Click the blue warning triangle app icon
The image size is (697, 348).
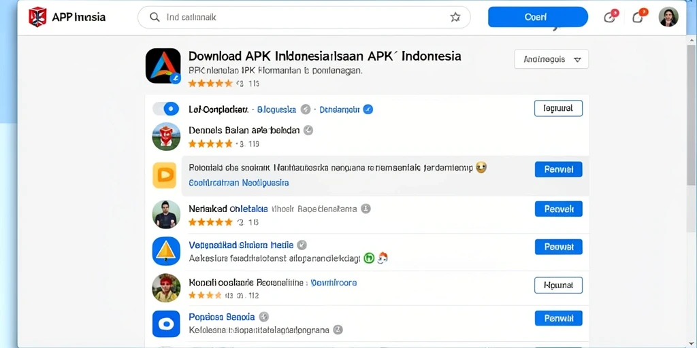point(166,251)
